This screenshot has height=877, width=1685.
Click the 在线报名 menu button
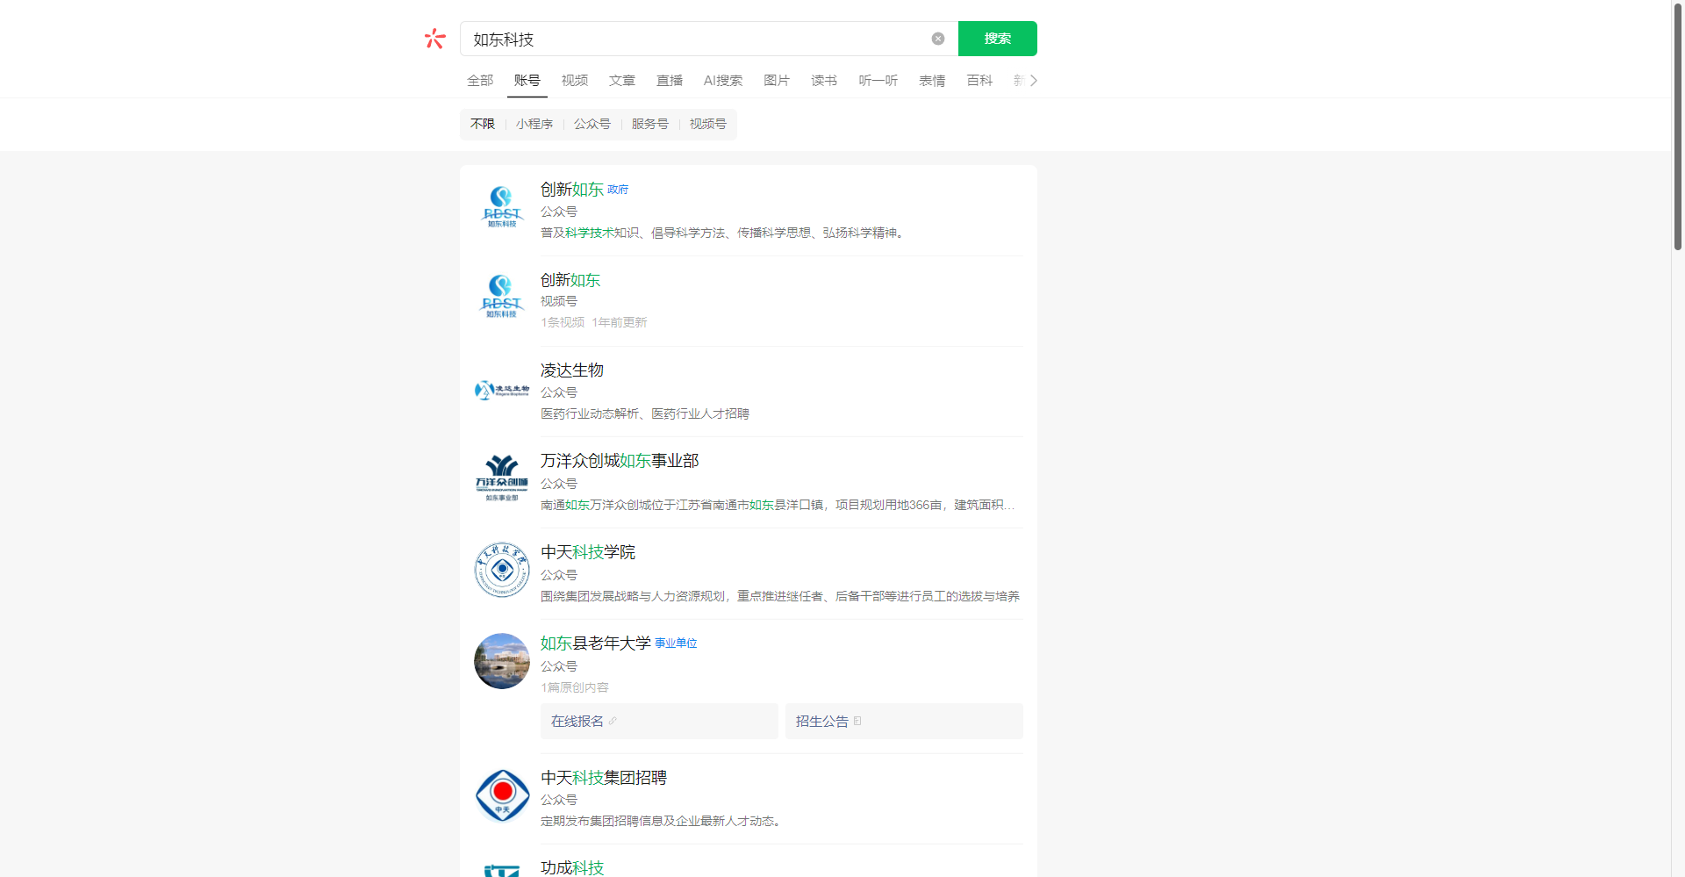pos(659,721)
